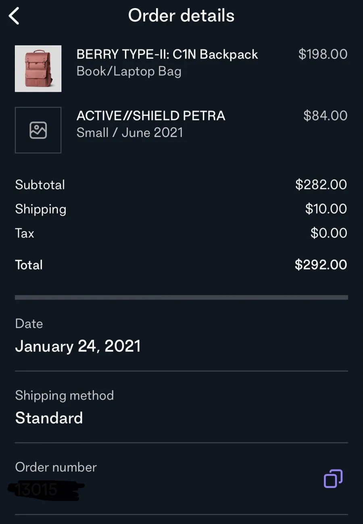Tap the Shipping method label
This screenshot has width=363, height=524.
tap(65, 396)
